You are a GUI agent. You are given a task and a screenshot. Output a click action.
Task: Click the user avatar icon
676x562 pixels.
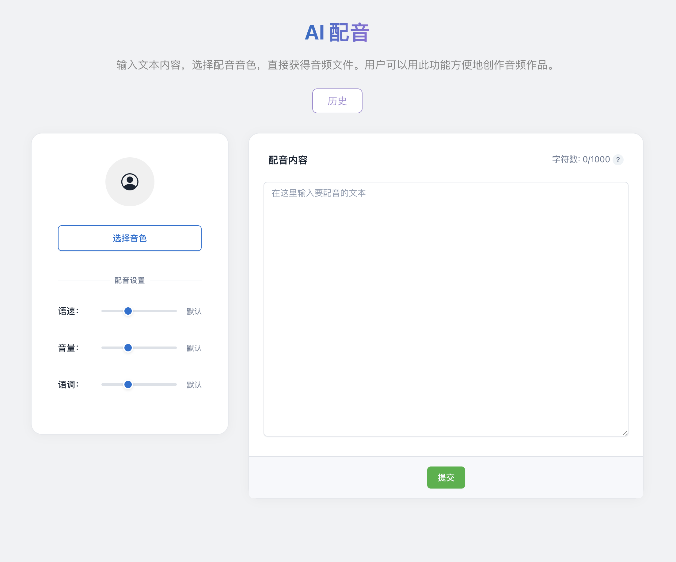click(130, 182)
